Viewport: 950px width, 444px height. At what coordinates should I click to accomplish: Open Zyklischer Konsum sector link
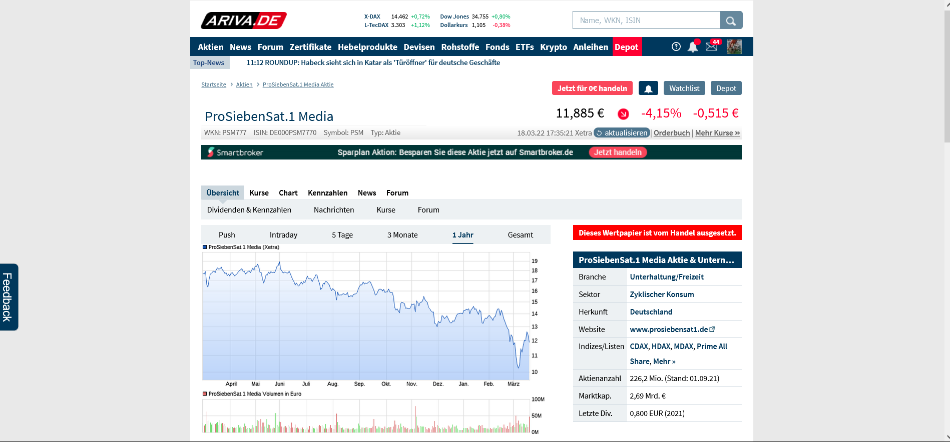click(662, 294)
